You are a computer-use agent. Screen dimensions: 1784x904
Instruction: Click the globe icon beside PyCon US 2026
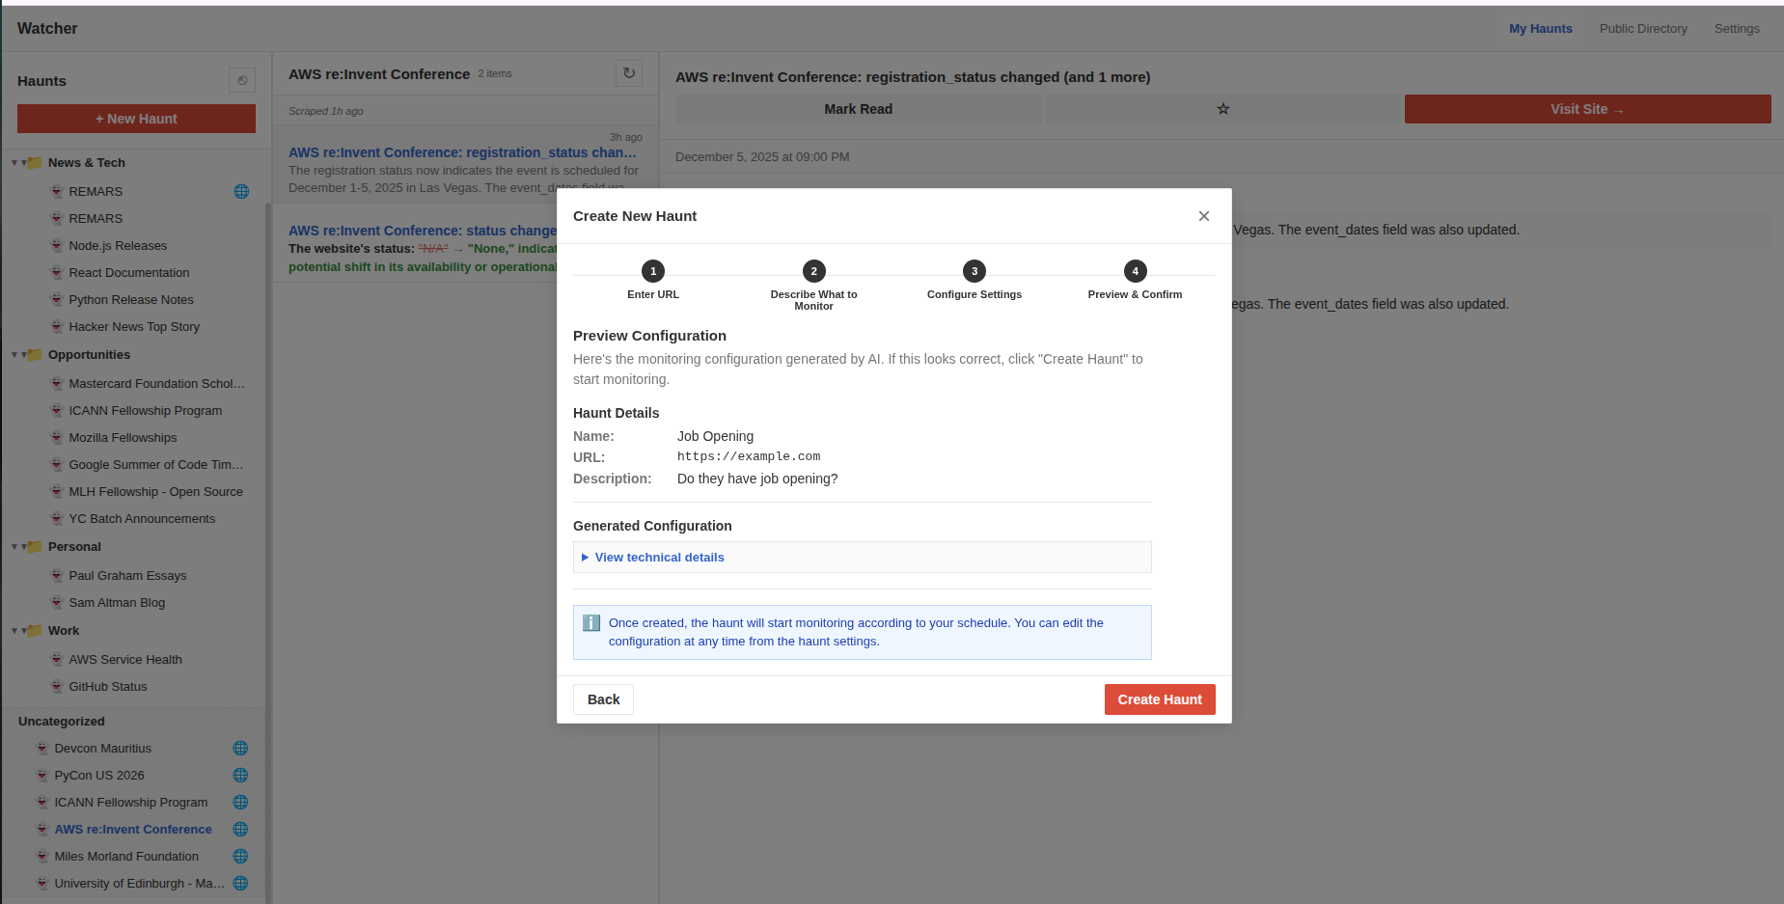pos(240,775)
